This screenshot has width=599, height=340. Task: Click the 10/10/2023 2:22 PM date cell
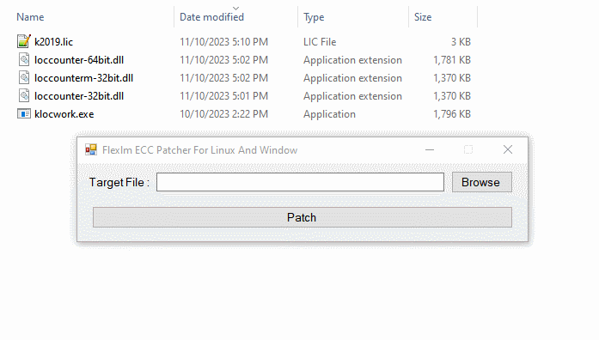223,114
